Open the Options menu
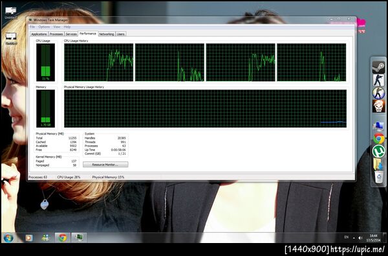Image resolution: width=388 pixels, height=256 pixels. point(44,27)
